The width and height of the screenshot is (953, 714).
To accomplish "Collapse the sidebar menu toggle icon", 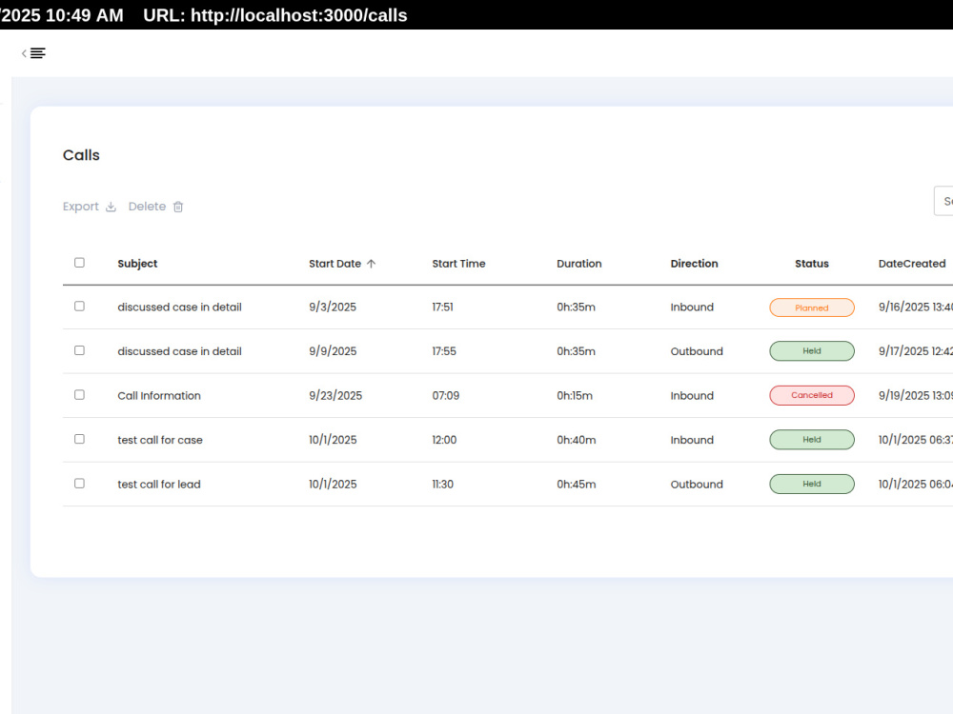I will pos(34,53).
